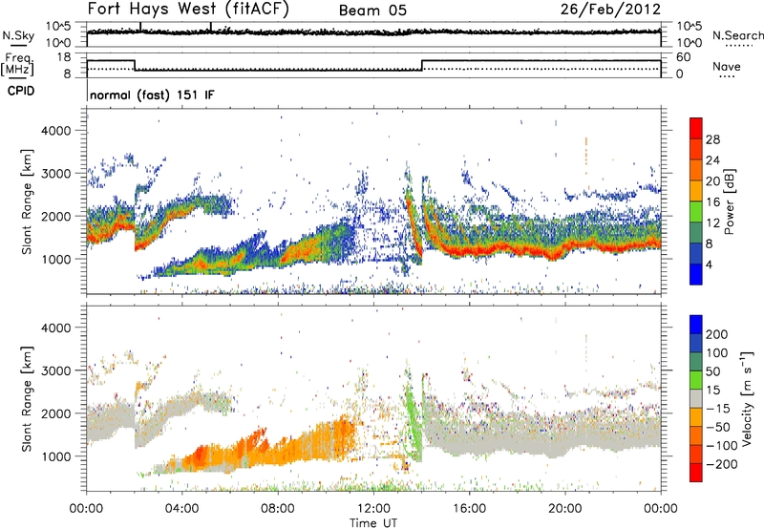The width and height of the screenshot is (764, 529).
Task: Click the '08:00' time tick label
Action: click(x=278, y=509)
